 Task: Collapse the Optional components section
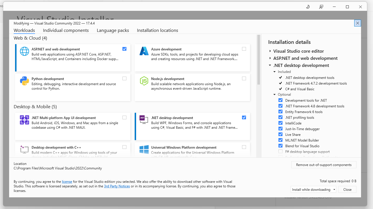pyautogui.click(x=274, y=95)
